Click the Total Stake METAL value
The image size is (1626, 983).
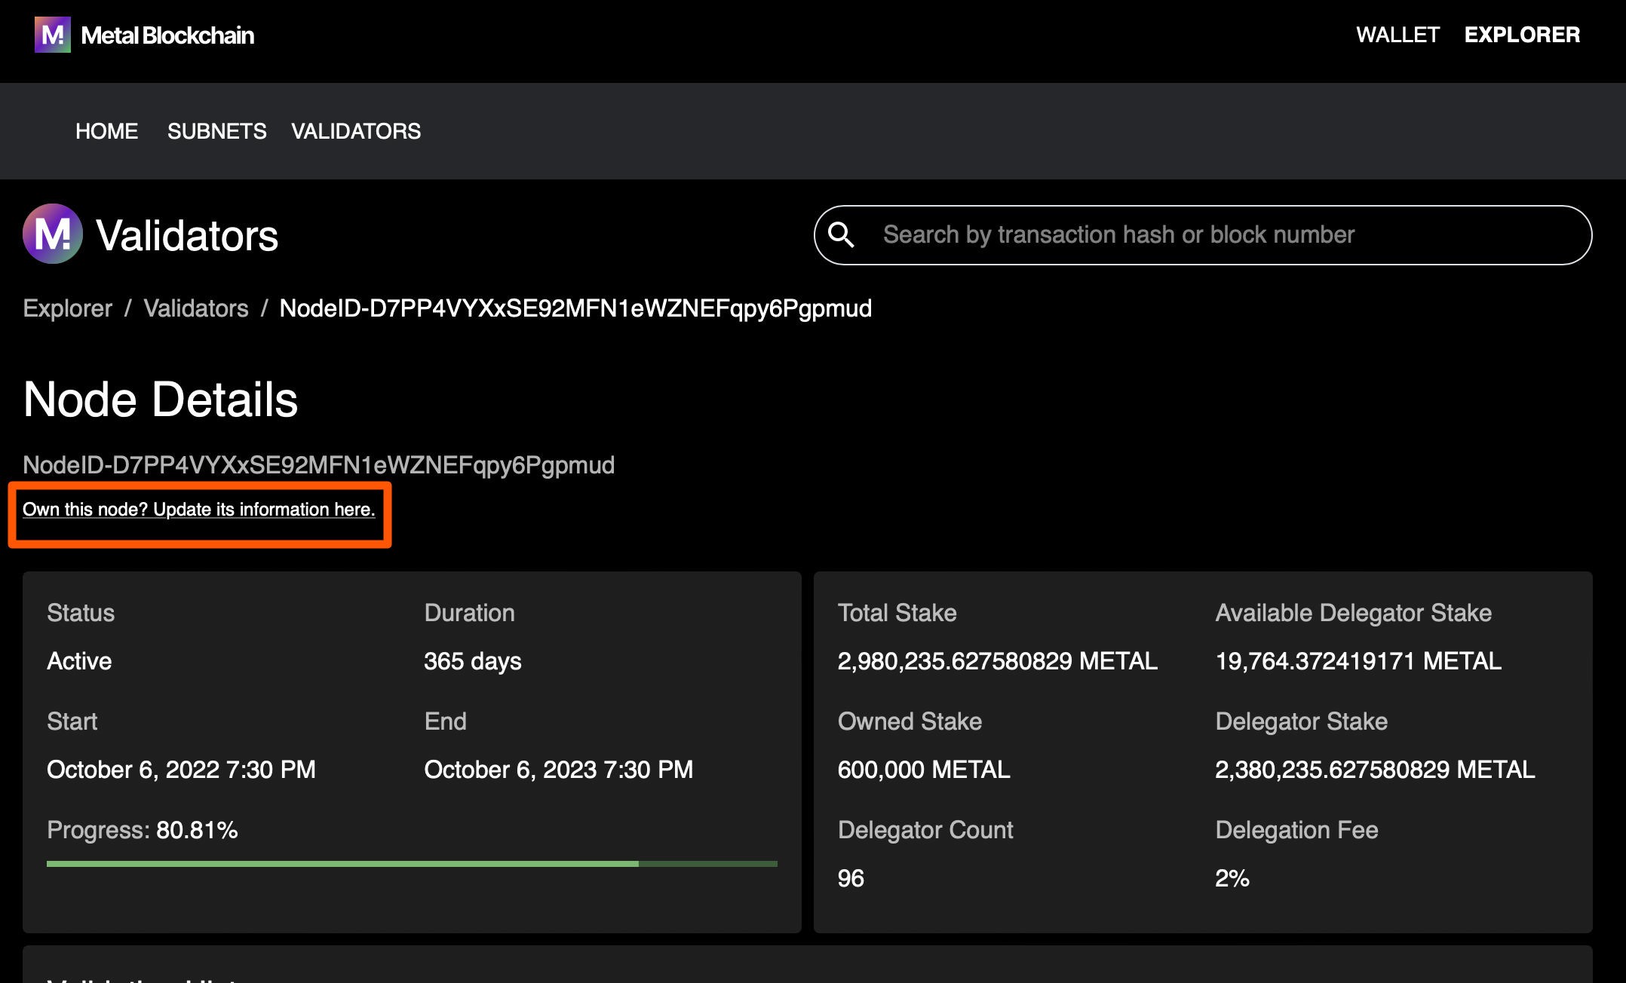[x=997, y=661]
